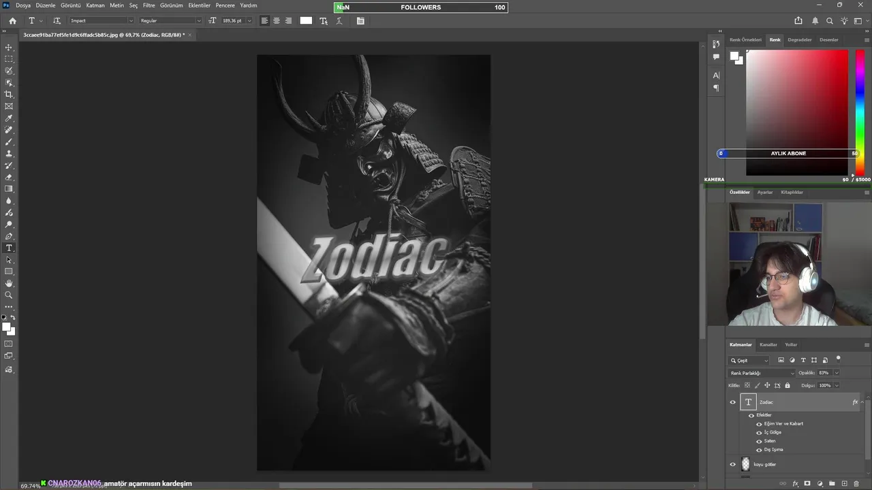This screenshot has height=490, width=872.
Task: Open the Character panel icon
Action: pos(716,76)
